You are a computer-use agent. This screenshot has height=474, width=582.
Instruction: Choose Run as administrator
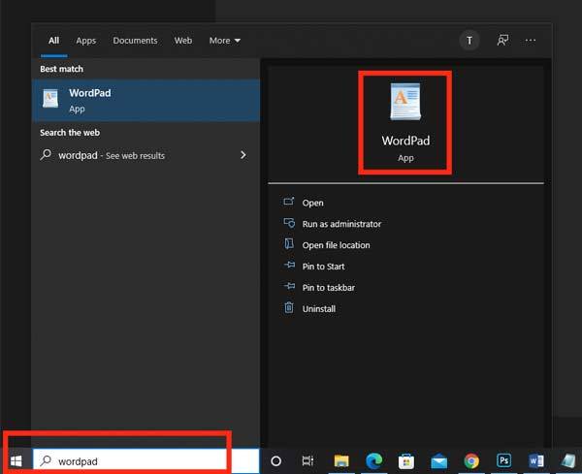341,224
